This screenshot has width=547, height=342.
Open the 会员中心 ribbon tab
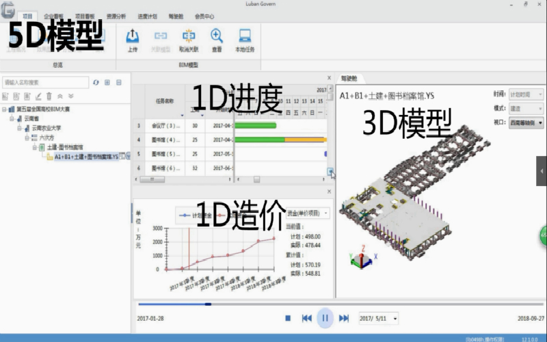tap(204, 16)
